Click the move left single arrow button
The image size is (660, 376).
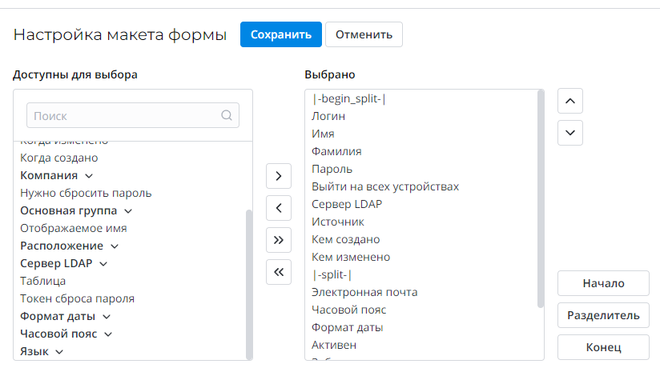(x=278, y=208)
